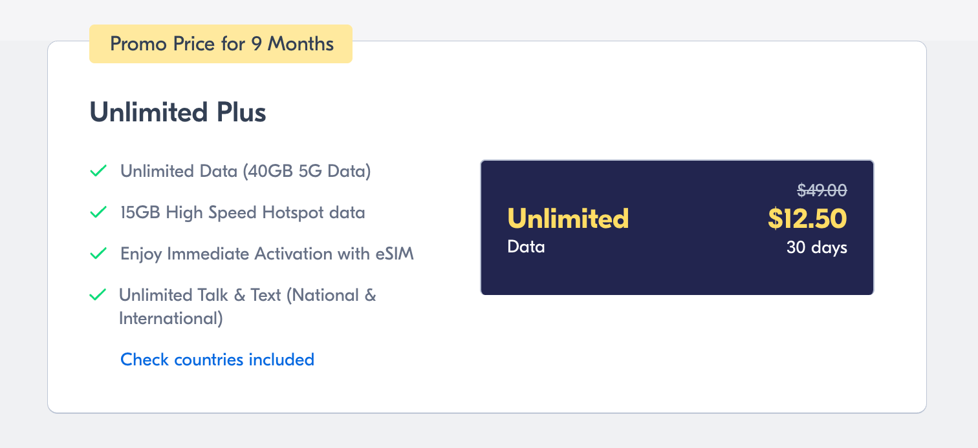Click the word eSIM in feature list
The width and height of the screenshot is (978, 448).
394,254
